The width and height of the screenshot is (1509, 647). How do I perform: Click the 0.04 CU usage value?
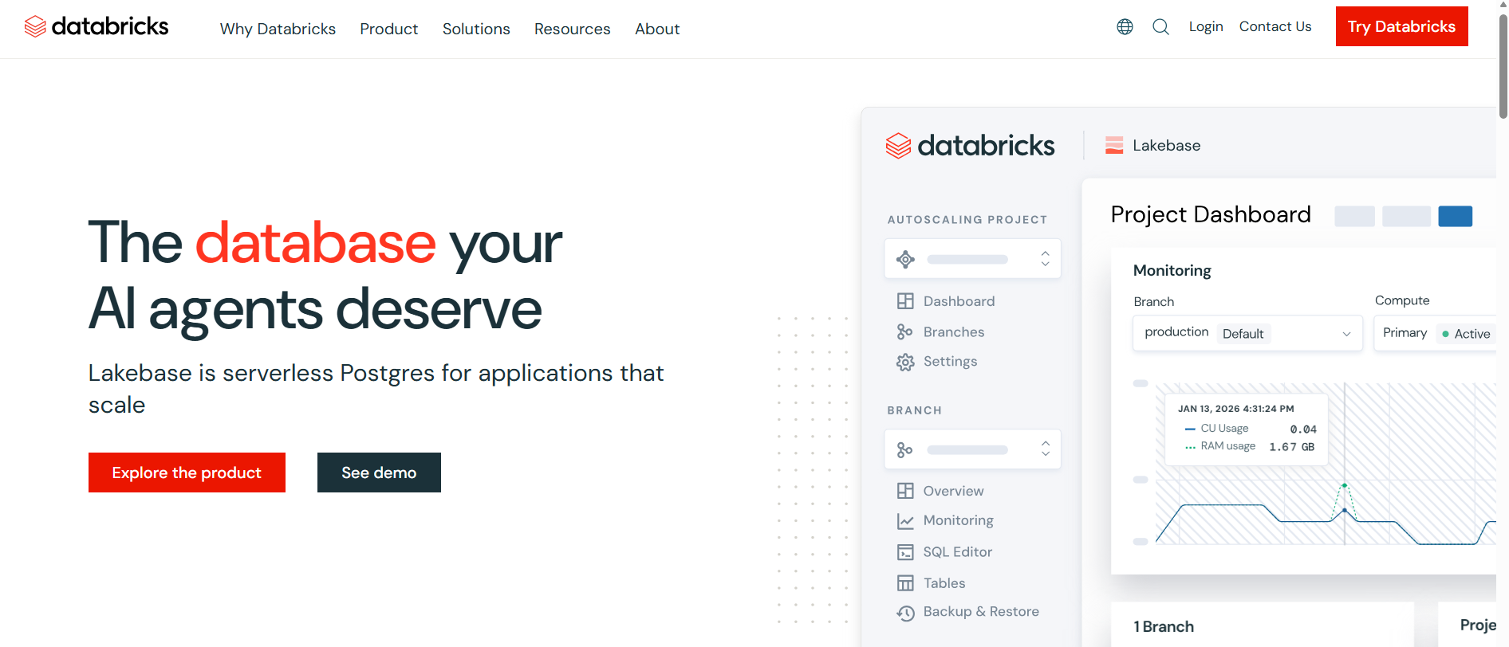pos(1303,429)
